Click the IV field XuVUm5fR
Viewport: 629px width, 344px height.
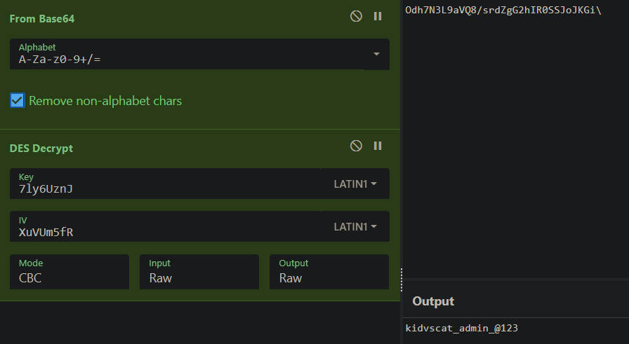[x=165, y=227]
